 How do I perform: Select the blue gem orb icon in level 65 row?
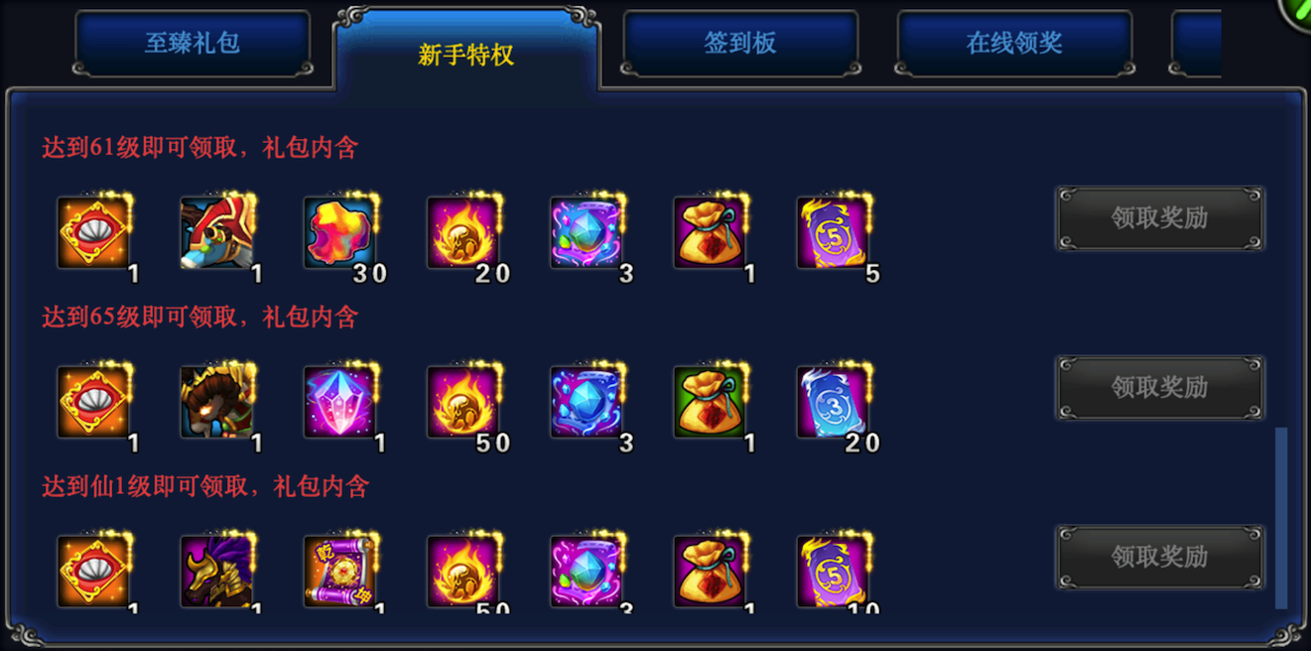click(588, 402)
